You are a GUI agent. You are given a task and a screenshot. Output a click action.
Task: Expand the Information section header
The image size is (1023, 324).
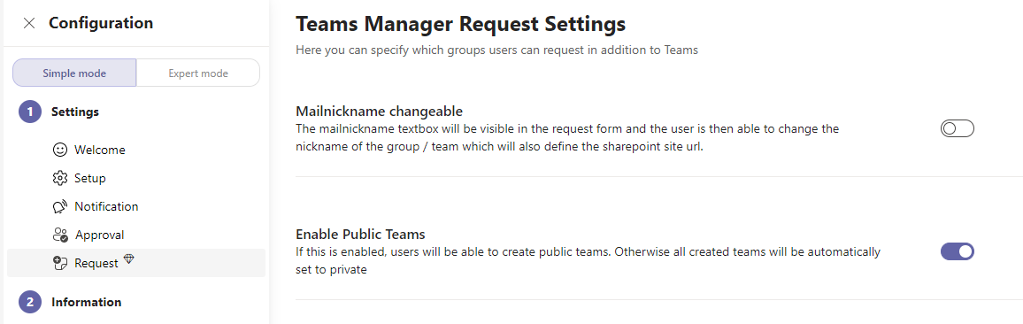86,302
